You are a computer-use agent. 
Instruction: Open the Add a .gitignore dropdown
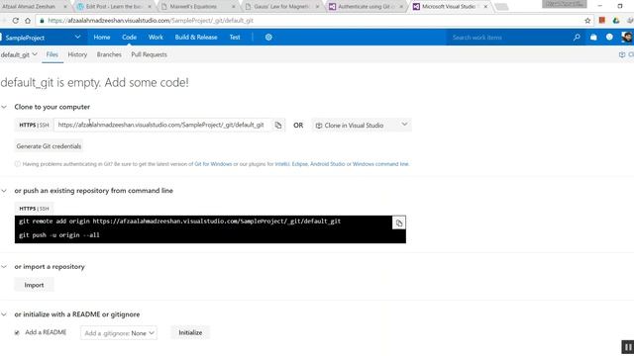coord(119,333)
